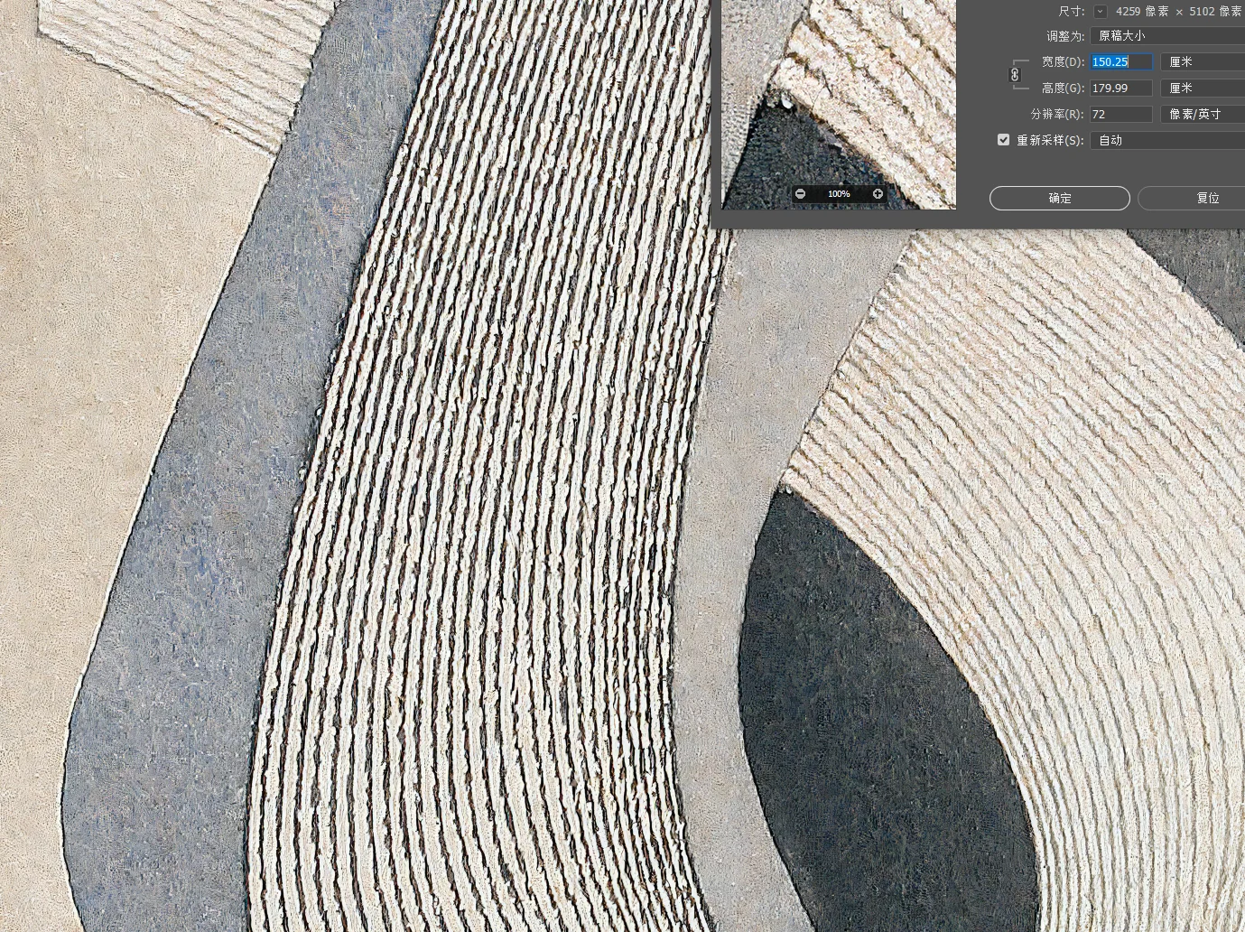This screenshot has width=1245, height=932.
Task: Click the 复位 button
Action: click(x=1192, y=199)
